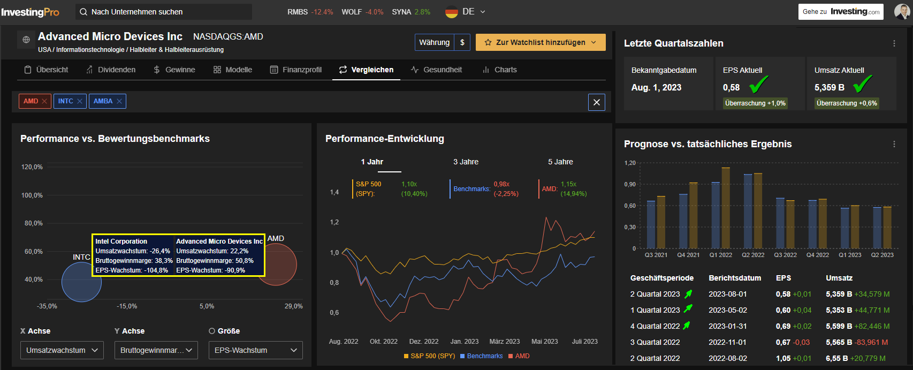Click the green arrow beside 1 Quartal 2023
913x370 pixels.
coord(688,309)
